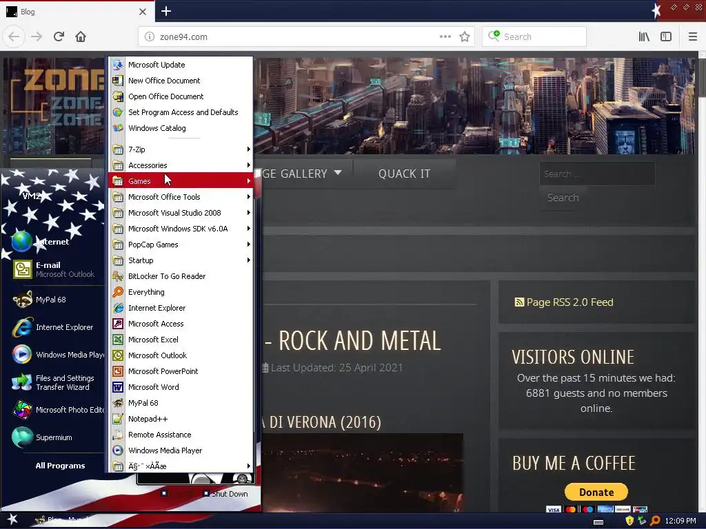Launch Microsoft Outlook from programs list
Screen dimensions: 706x529
[180, 355]
